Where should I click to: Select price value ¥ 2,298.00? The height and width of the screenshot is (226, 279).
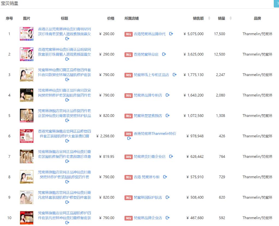(x=105, y=136)
